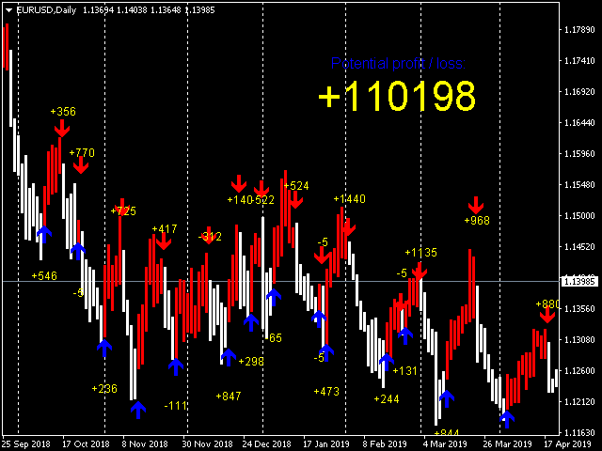Click the -111 loss label
This screenshot has width=602, height=451.
tap(176, 406)
